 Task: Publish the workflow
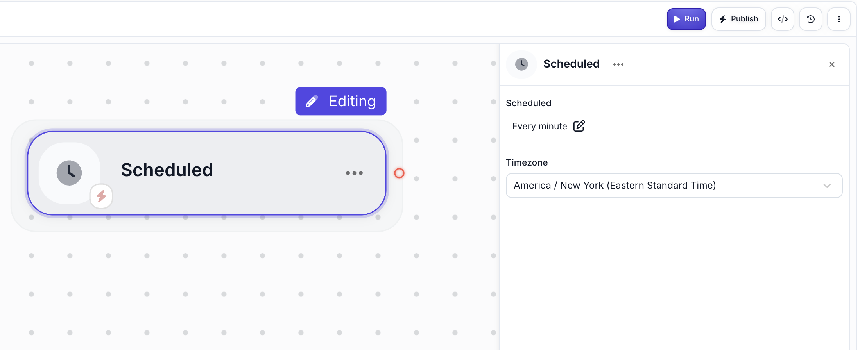coord(738,19)
